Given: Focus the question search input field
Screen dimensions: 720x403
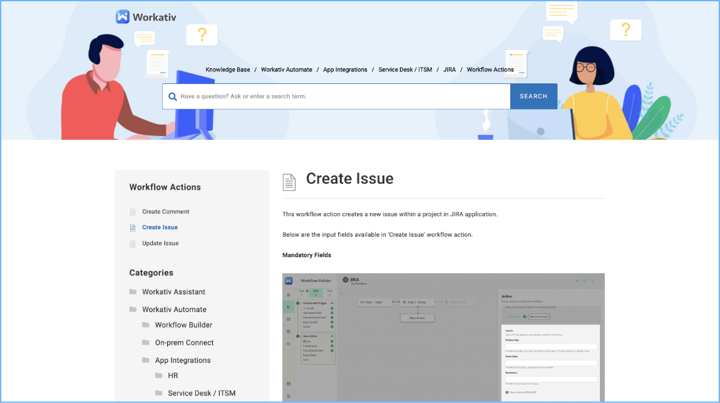Looking at the screenshot, I should 336,97.
